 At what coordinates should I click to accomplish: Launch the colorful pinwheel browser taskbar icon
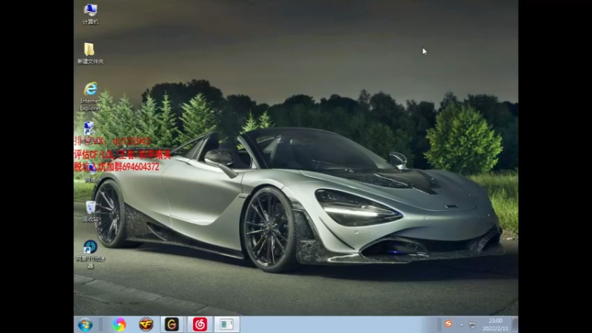click(x=119, y=325)
